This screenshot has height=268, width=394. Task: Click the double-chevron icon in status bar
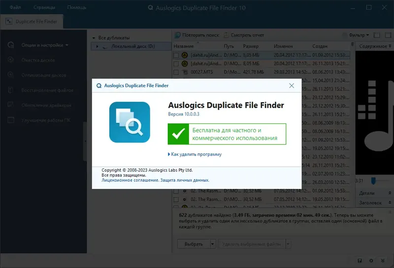click(383, 261)
